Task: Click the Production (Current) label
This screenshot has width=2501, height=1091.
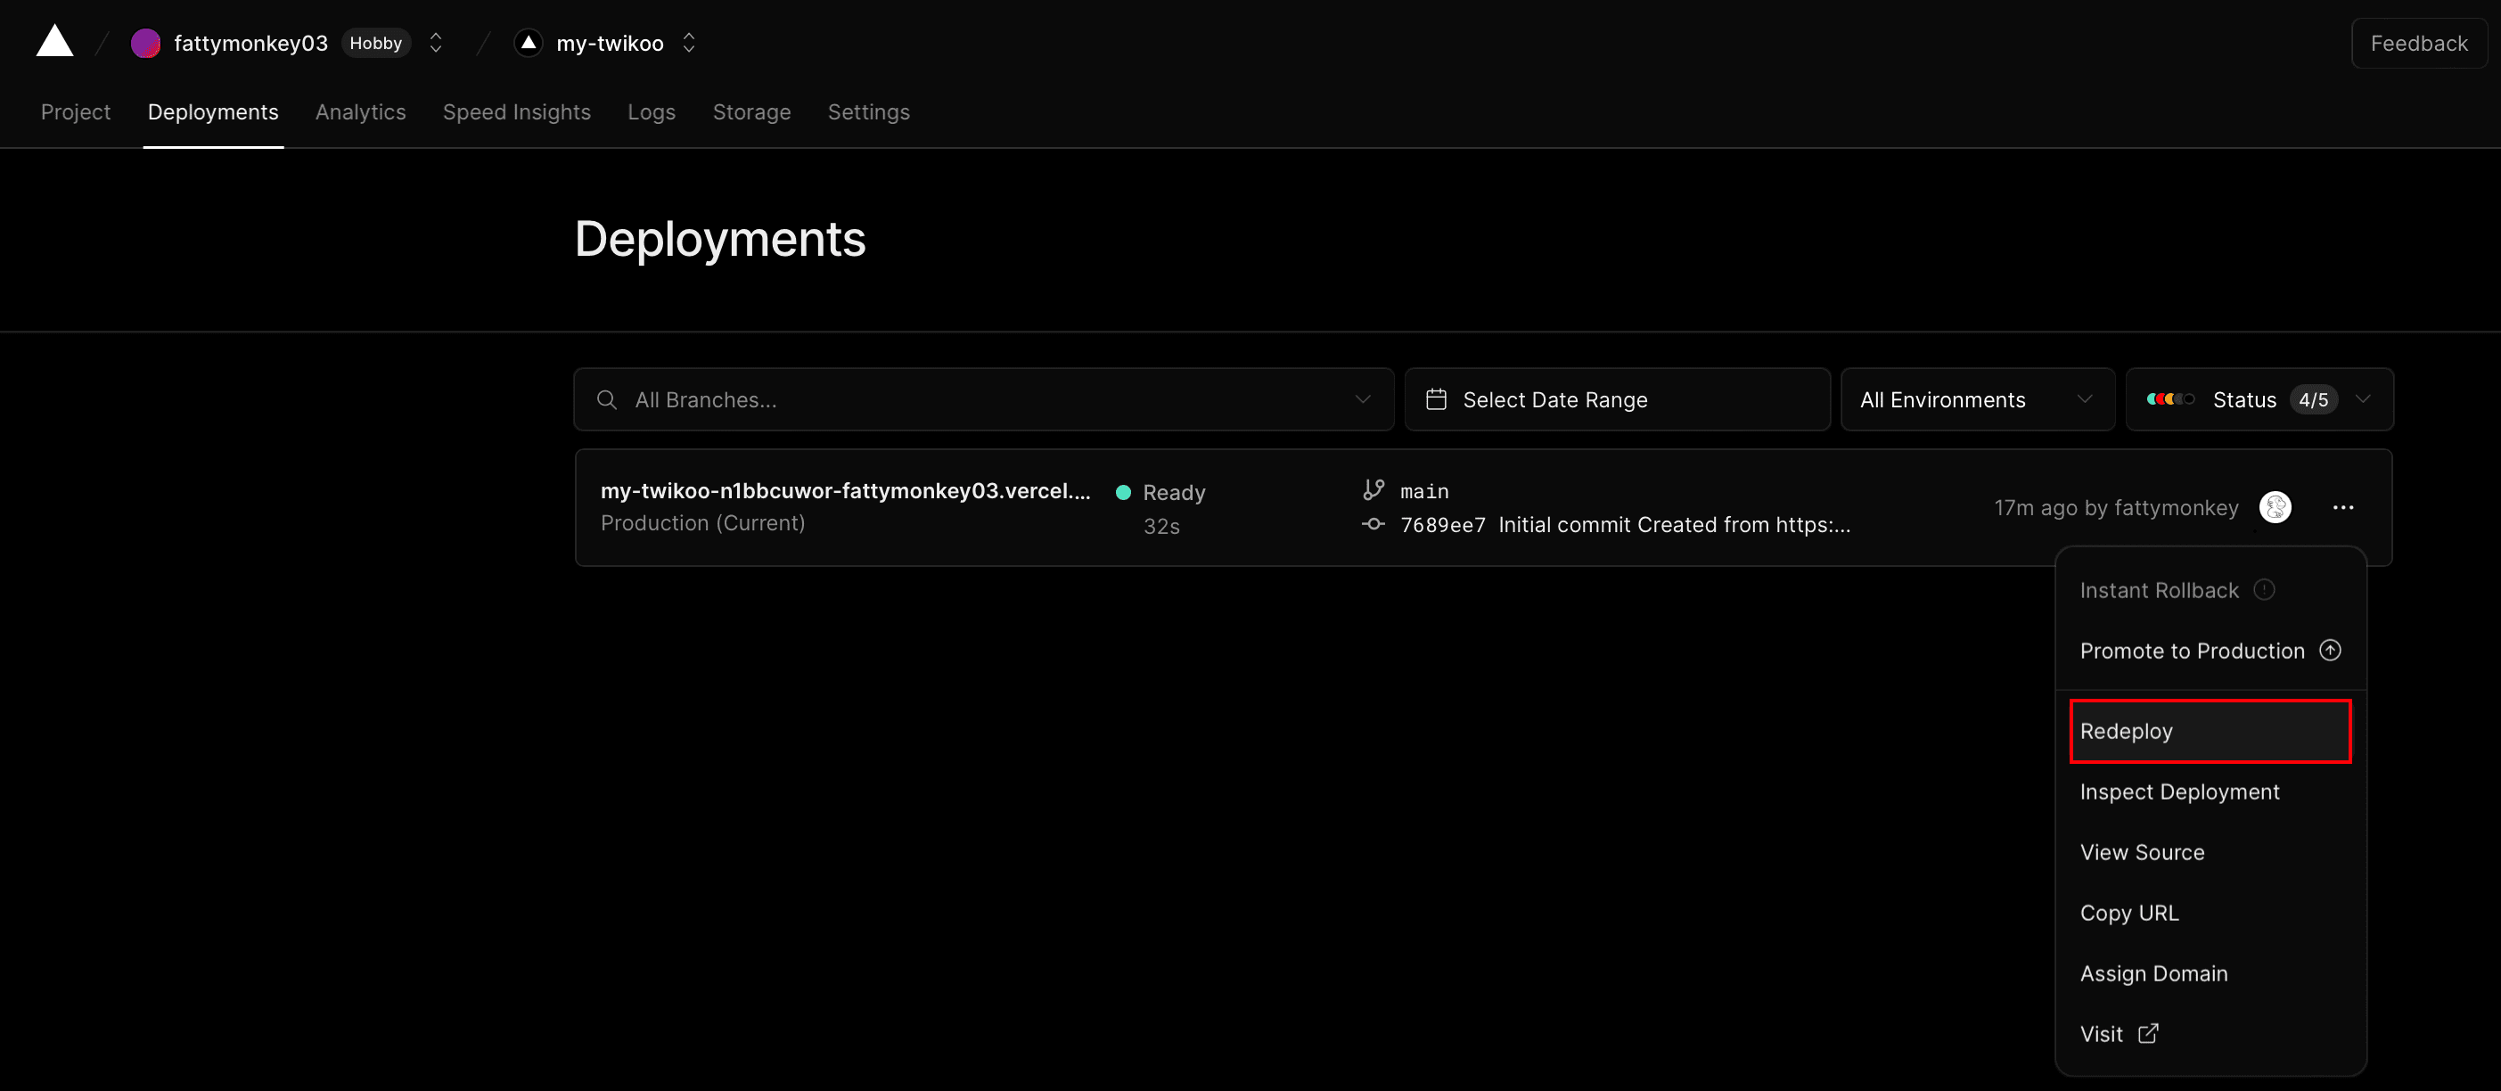Action: point(703,523)
